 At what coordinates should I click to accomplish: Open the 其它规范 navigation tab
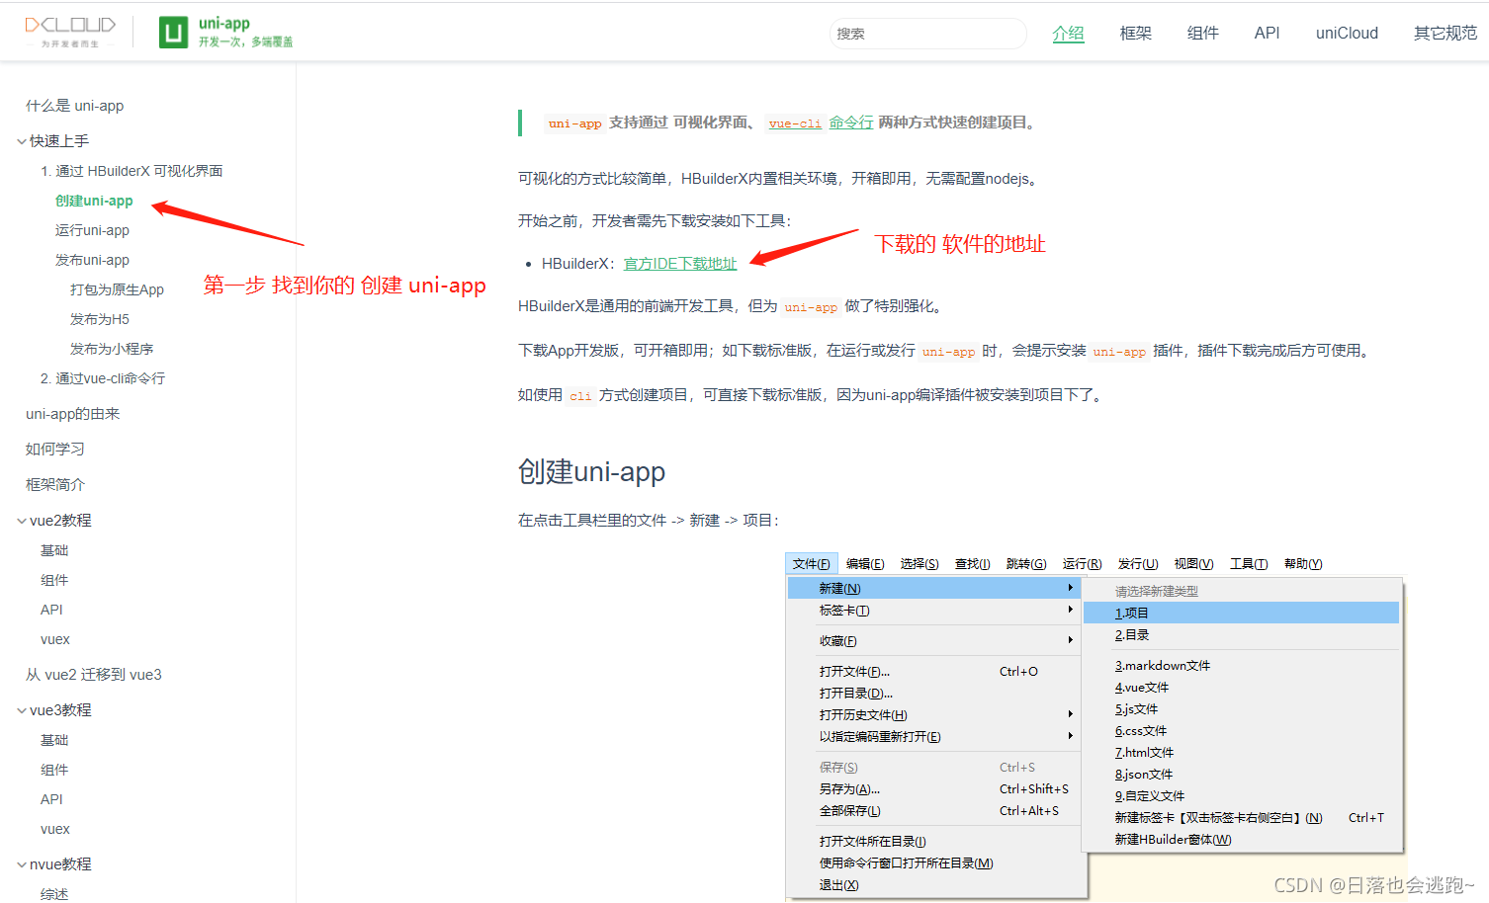(x=1445, y=34)
